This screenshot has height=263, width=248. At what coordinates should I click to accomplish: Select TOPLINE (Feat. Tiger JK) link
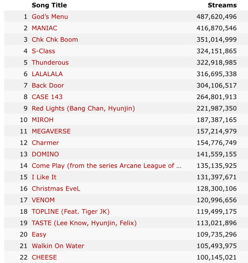coord(70,211)
